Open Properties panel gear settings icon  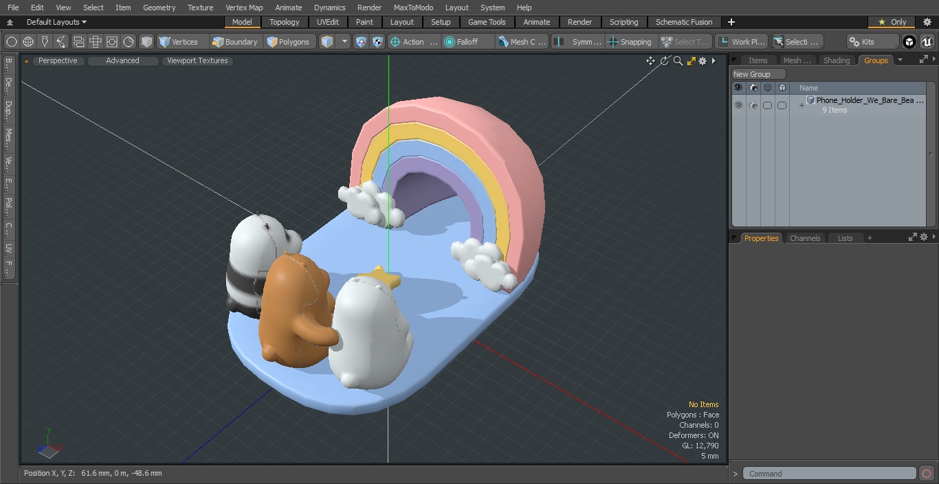pyautogui.click(x=924, y=238)
